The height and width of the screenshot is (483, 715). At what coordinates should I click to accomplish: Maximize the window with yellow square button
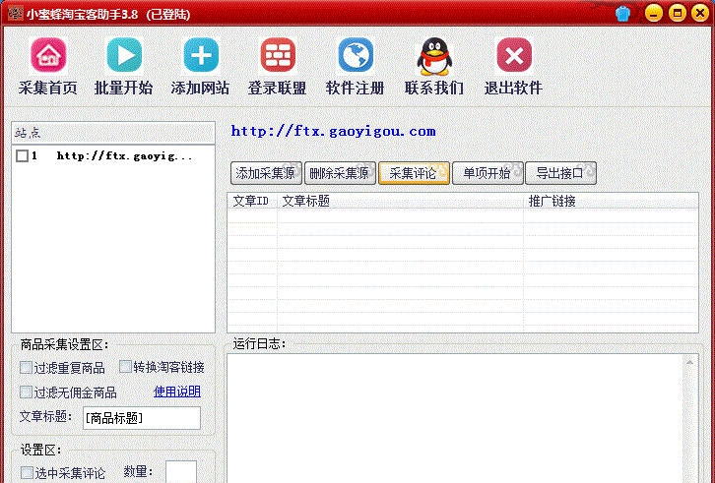(x=678, y=13)
